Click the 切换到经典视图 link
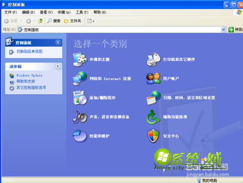 (x=30, y=52)
